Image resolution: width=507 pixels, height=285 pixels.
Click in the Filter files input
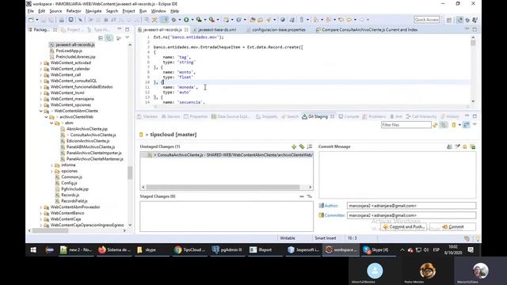tap(406, 125)
